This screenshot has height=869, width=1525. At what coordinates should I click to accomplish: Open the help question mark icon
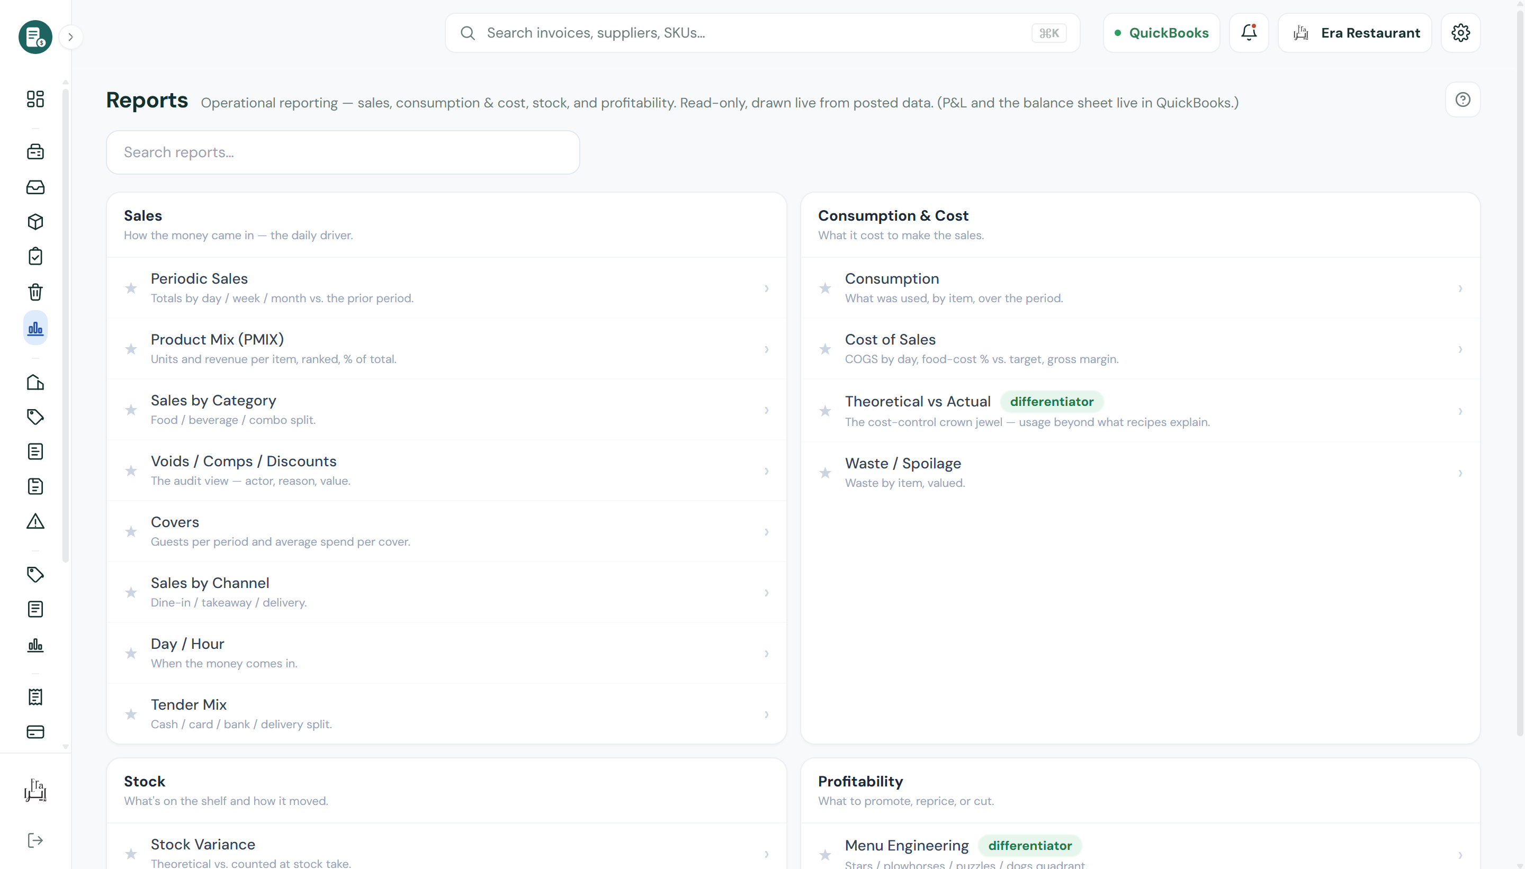(1463, 99)
